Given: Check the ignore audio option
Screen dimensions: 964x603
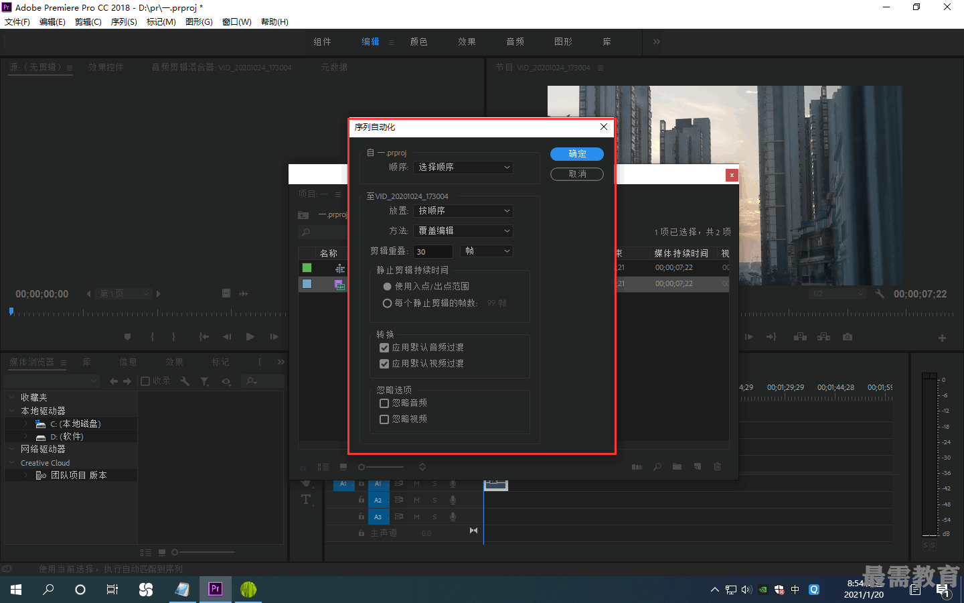Looking at the screenshot, I should [x=384, y=403].
